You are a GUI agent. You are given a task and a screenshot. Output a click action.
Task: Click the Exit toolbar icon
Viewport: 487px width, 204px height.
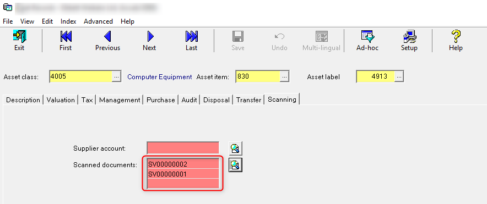[19, 41]
